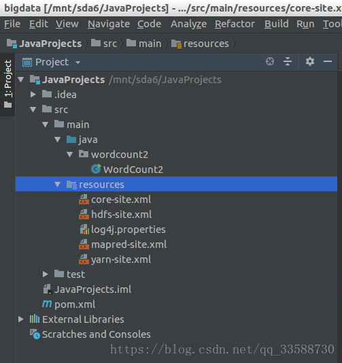Select pom.xml file name

[75, 304]
